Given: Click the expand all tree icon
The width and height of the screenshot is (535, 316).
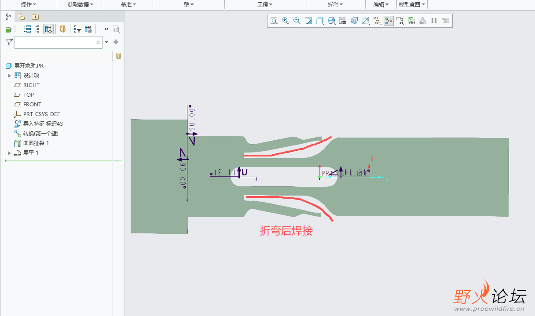Looking at the screenshot, I should click(27, 29).
